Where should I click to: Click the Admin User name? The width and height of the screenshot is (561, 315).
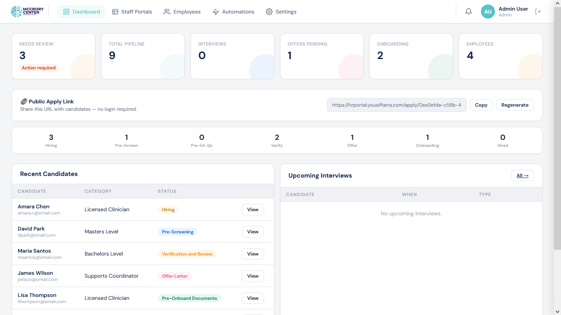coord(513,9)
